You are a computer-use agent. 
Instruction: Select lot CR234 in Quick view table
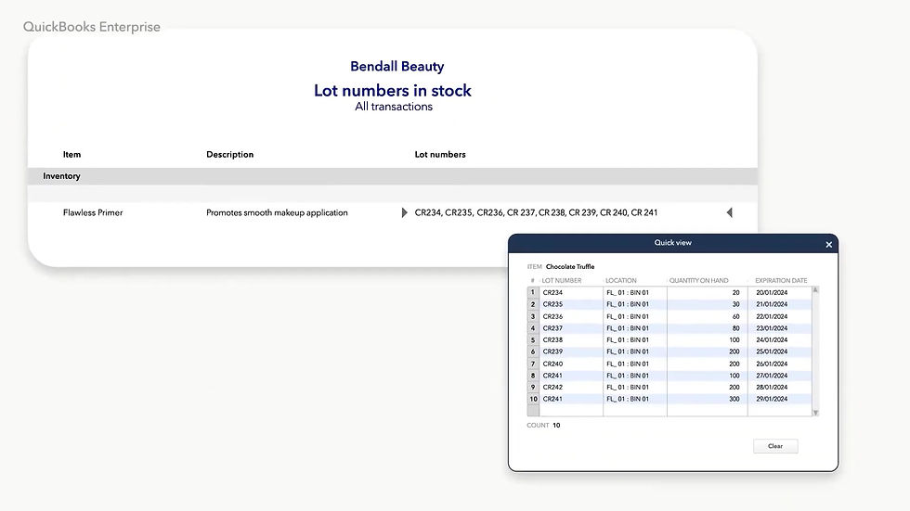(x=552, y=292)
